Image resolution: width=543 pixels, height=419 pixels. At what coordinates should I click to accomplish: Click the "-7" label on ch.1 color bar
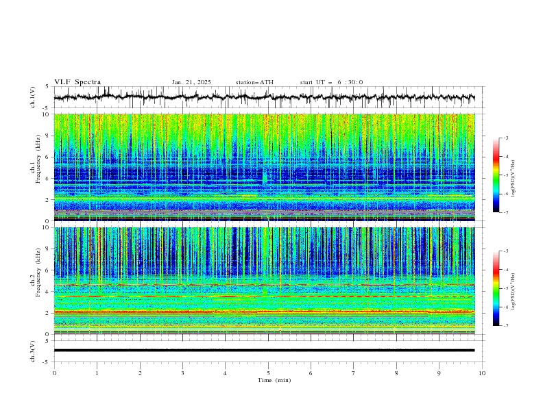pos(506,212)
